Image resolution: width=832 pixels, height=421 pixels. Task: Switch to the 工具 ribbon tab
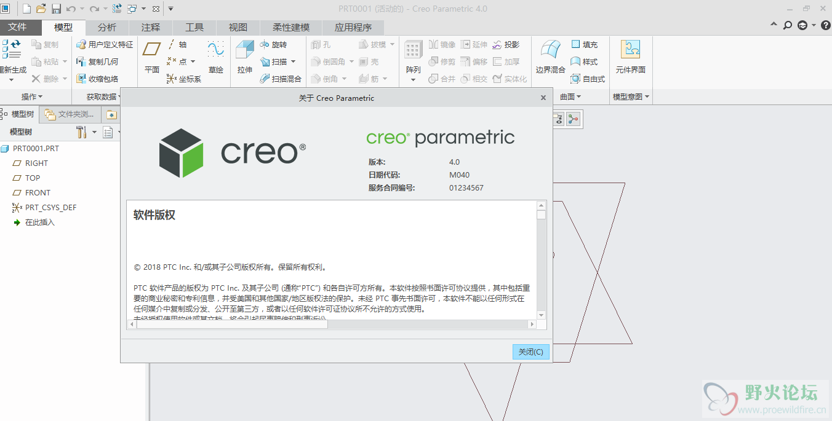(x=194, y=28)
